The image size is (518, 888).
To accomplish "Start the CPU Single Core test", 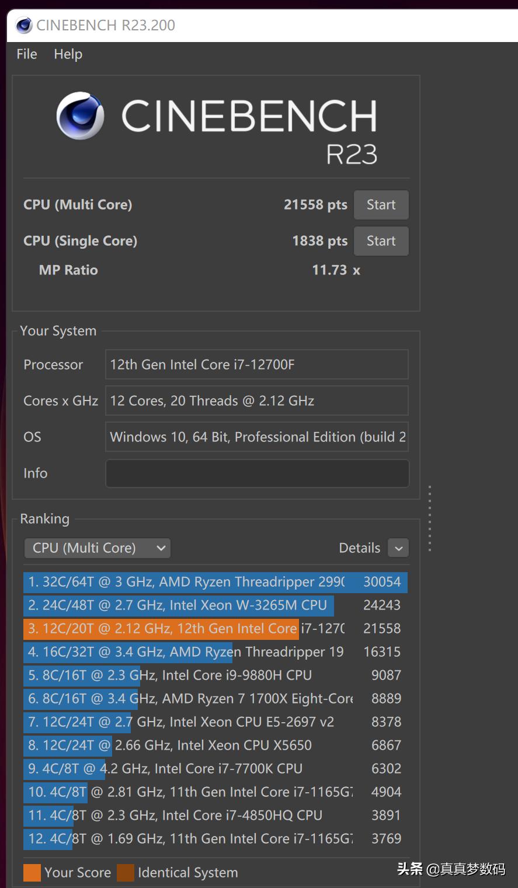I will tap(381, 241).
